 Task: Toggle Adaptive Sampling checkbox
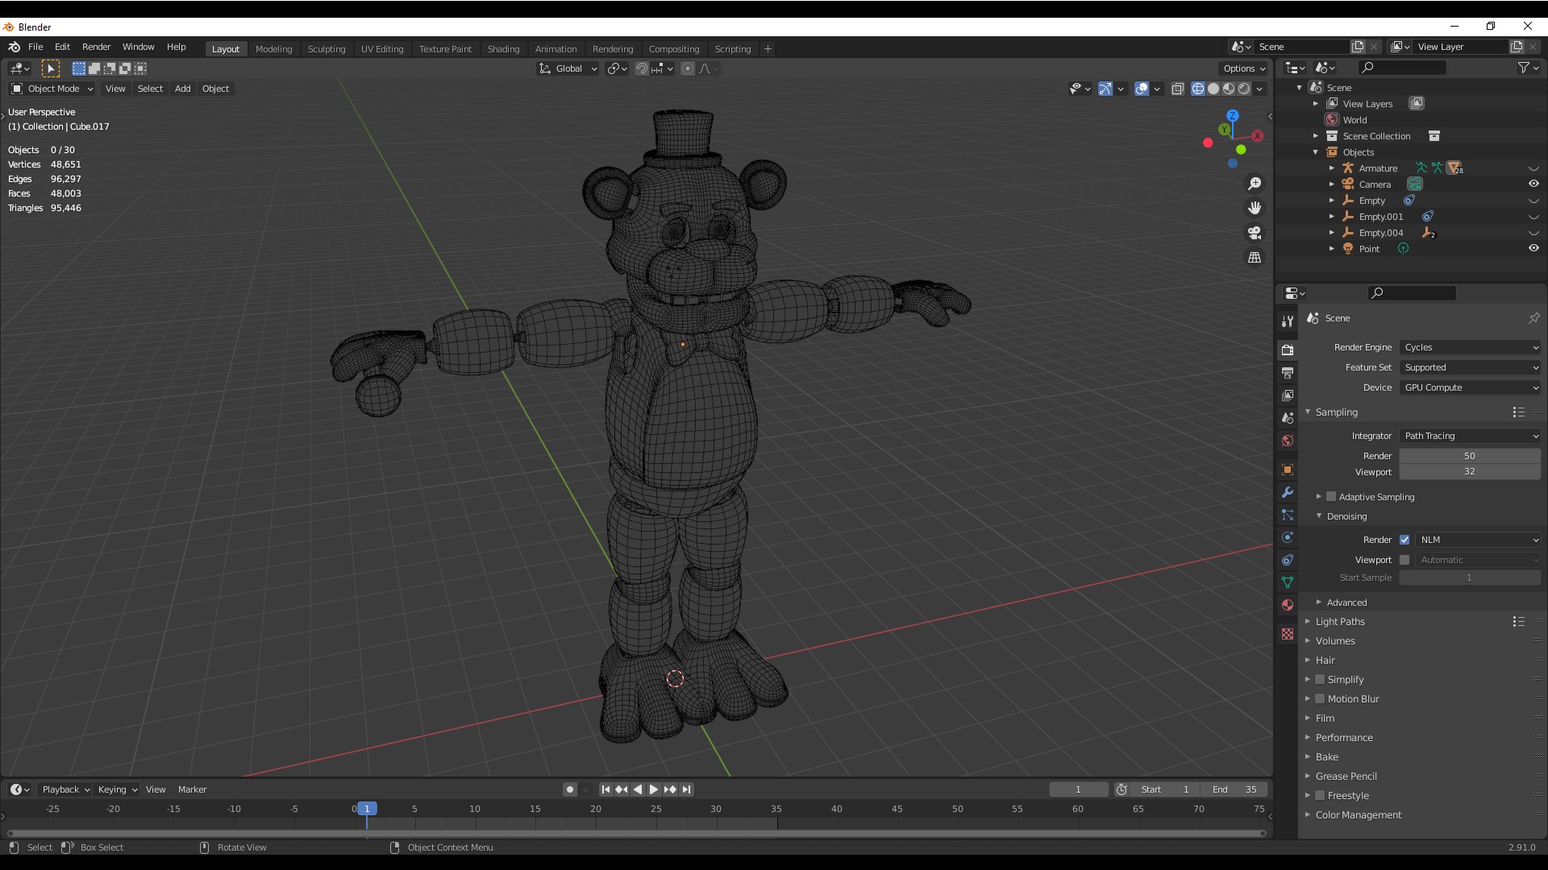[x=1331, y=497]
